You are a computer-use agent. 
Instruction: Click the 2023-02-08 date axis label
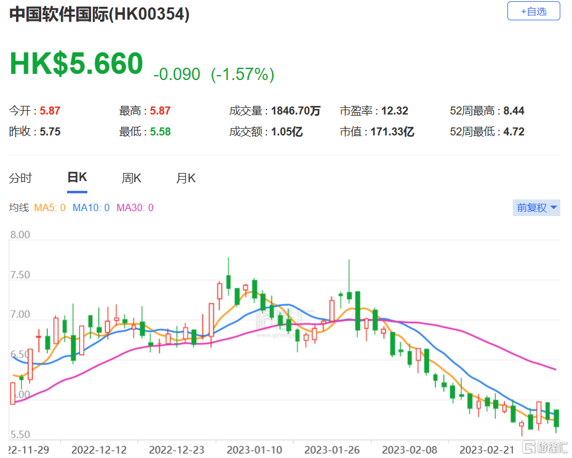[409, 450]
